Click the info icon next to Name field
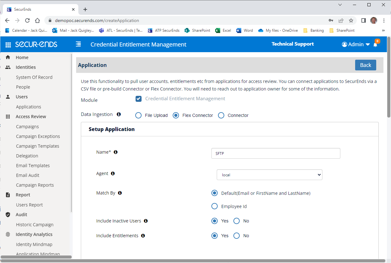The width and height of the screenshot is (391, 263). point(115,152)
